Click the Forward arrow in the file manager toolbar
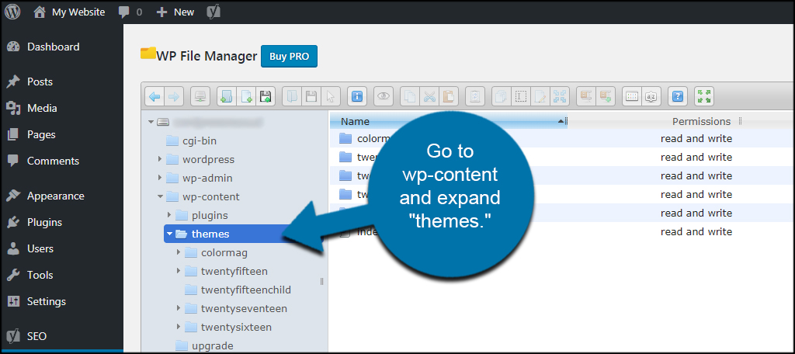This screenshot has height=354, width=795. (172, 95)
